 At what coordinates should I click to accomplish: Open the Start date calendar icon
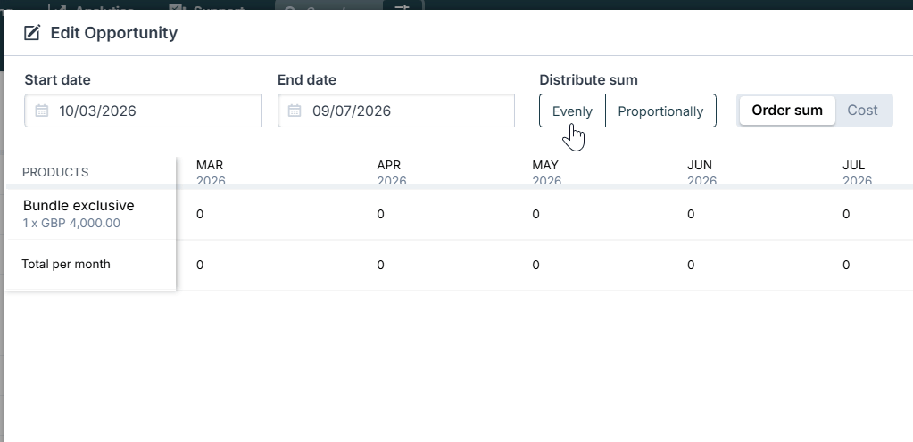click(41, 110)
